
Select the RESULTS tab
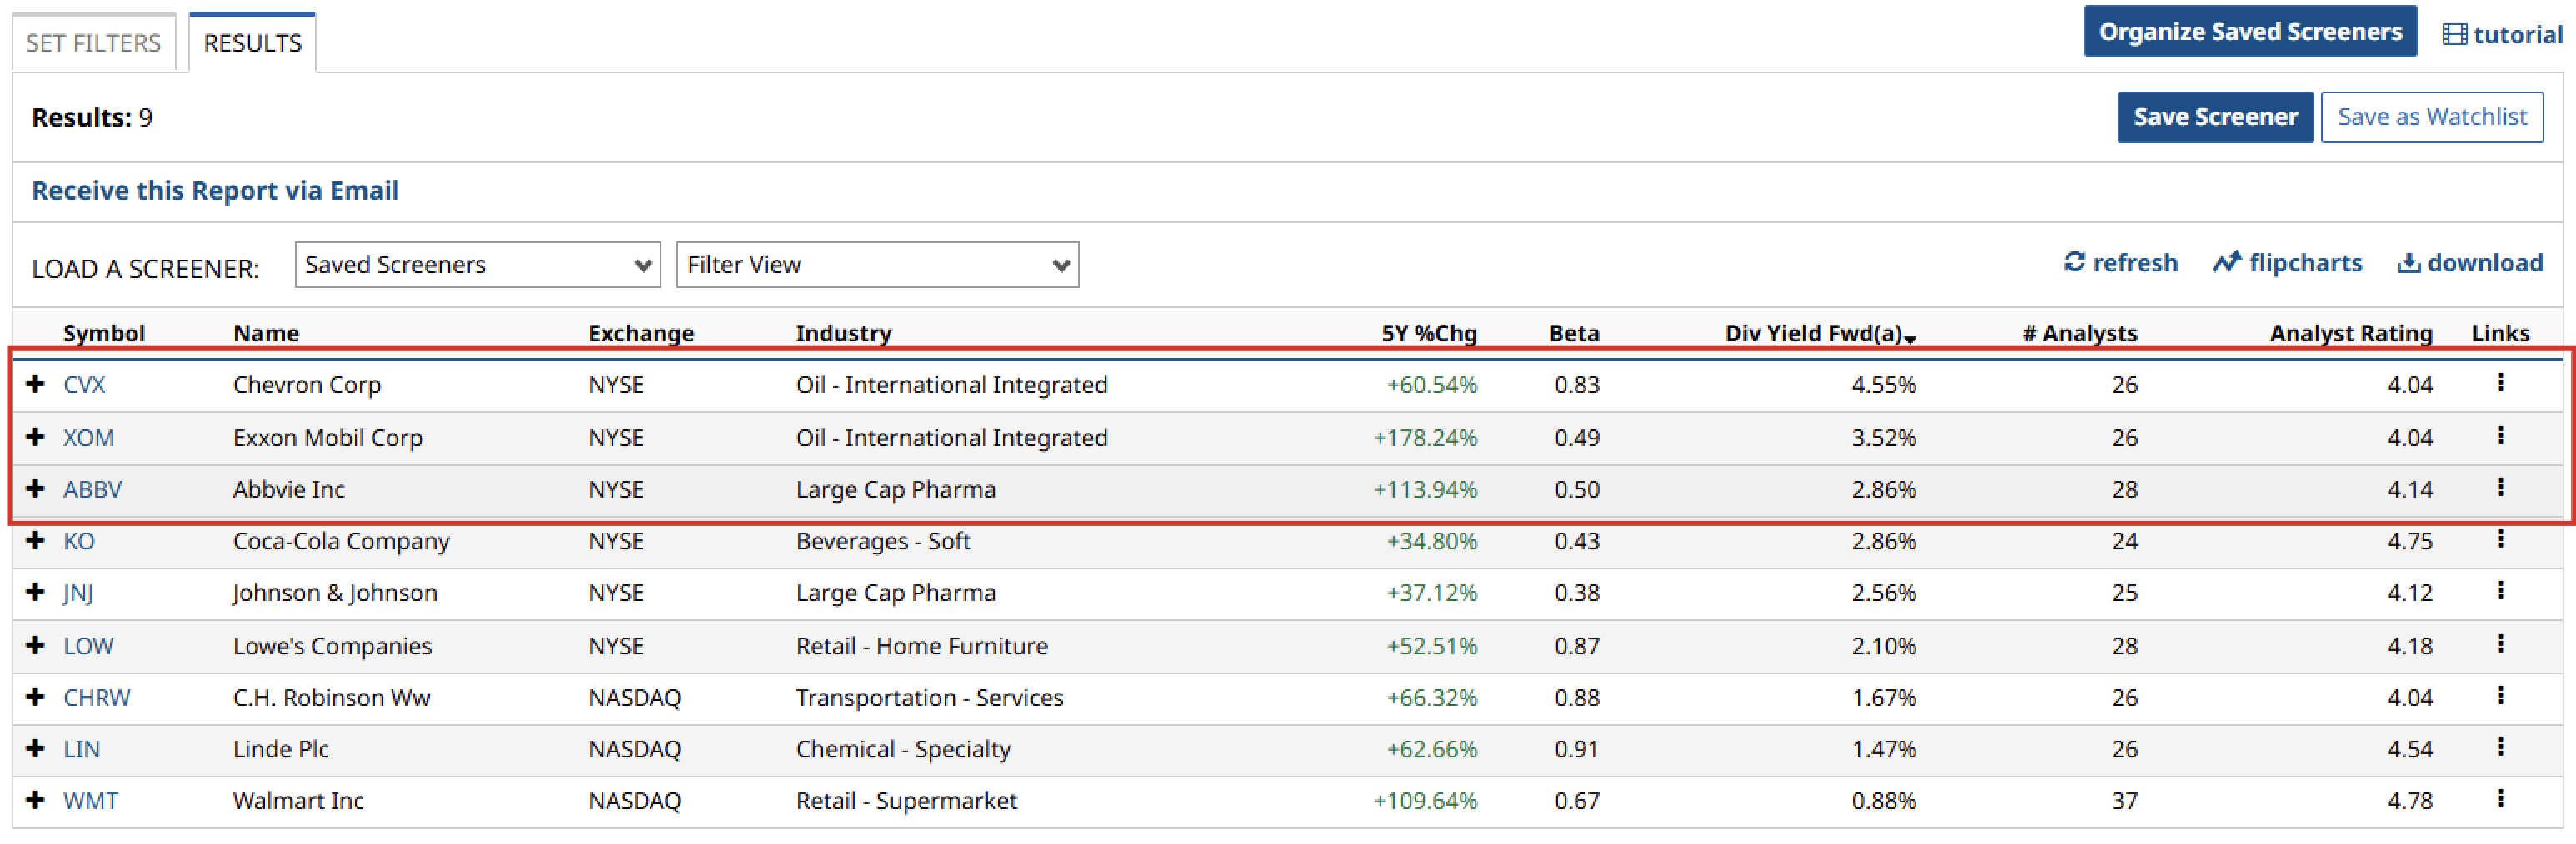252,43
